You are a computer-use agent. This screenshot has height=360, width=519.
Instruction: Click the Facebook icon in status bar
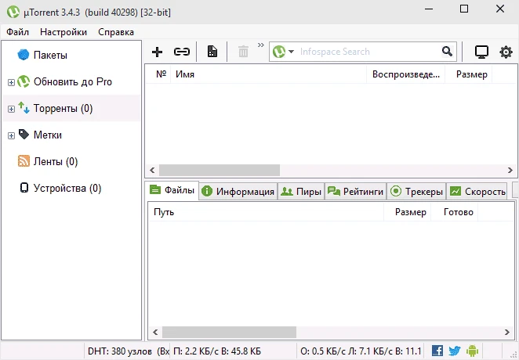click(437, 351)
